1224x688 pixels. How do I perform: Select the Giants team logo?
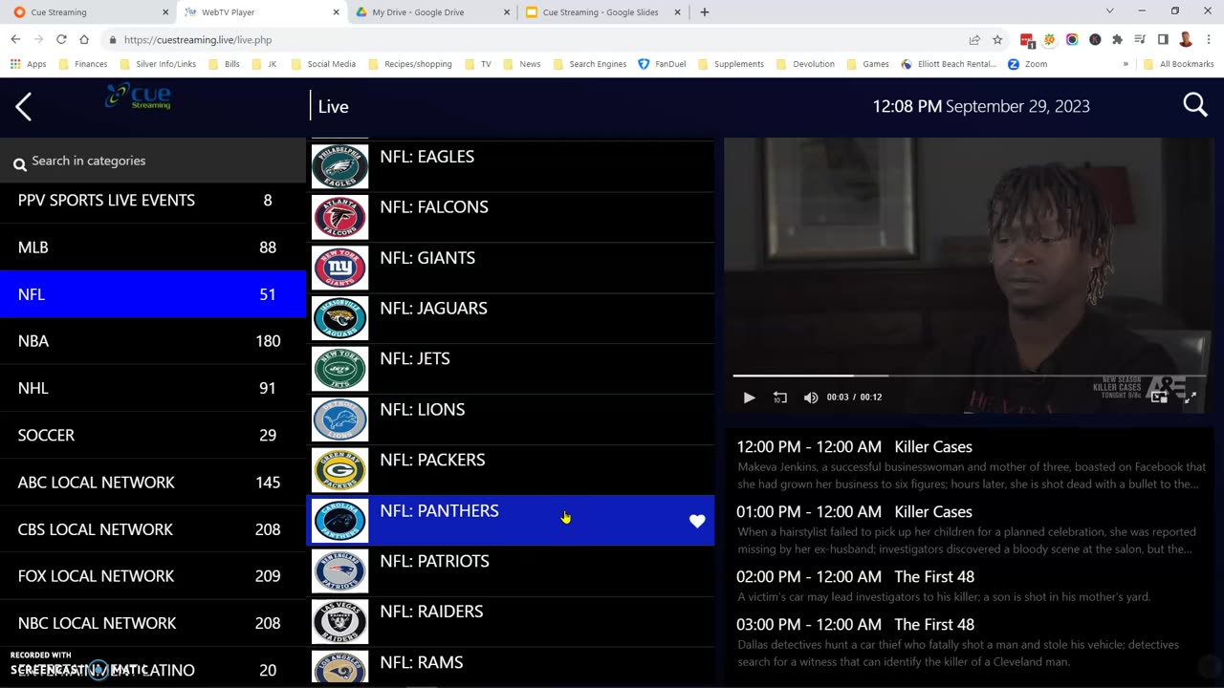click(339, 268)
